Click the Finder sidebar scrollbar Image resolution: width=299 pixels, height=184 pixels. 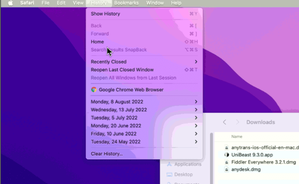click(x=211, y=158)
